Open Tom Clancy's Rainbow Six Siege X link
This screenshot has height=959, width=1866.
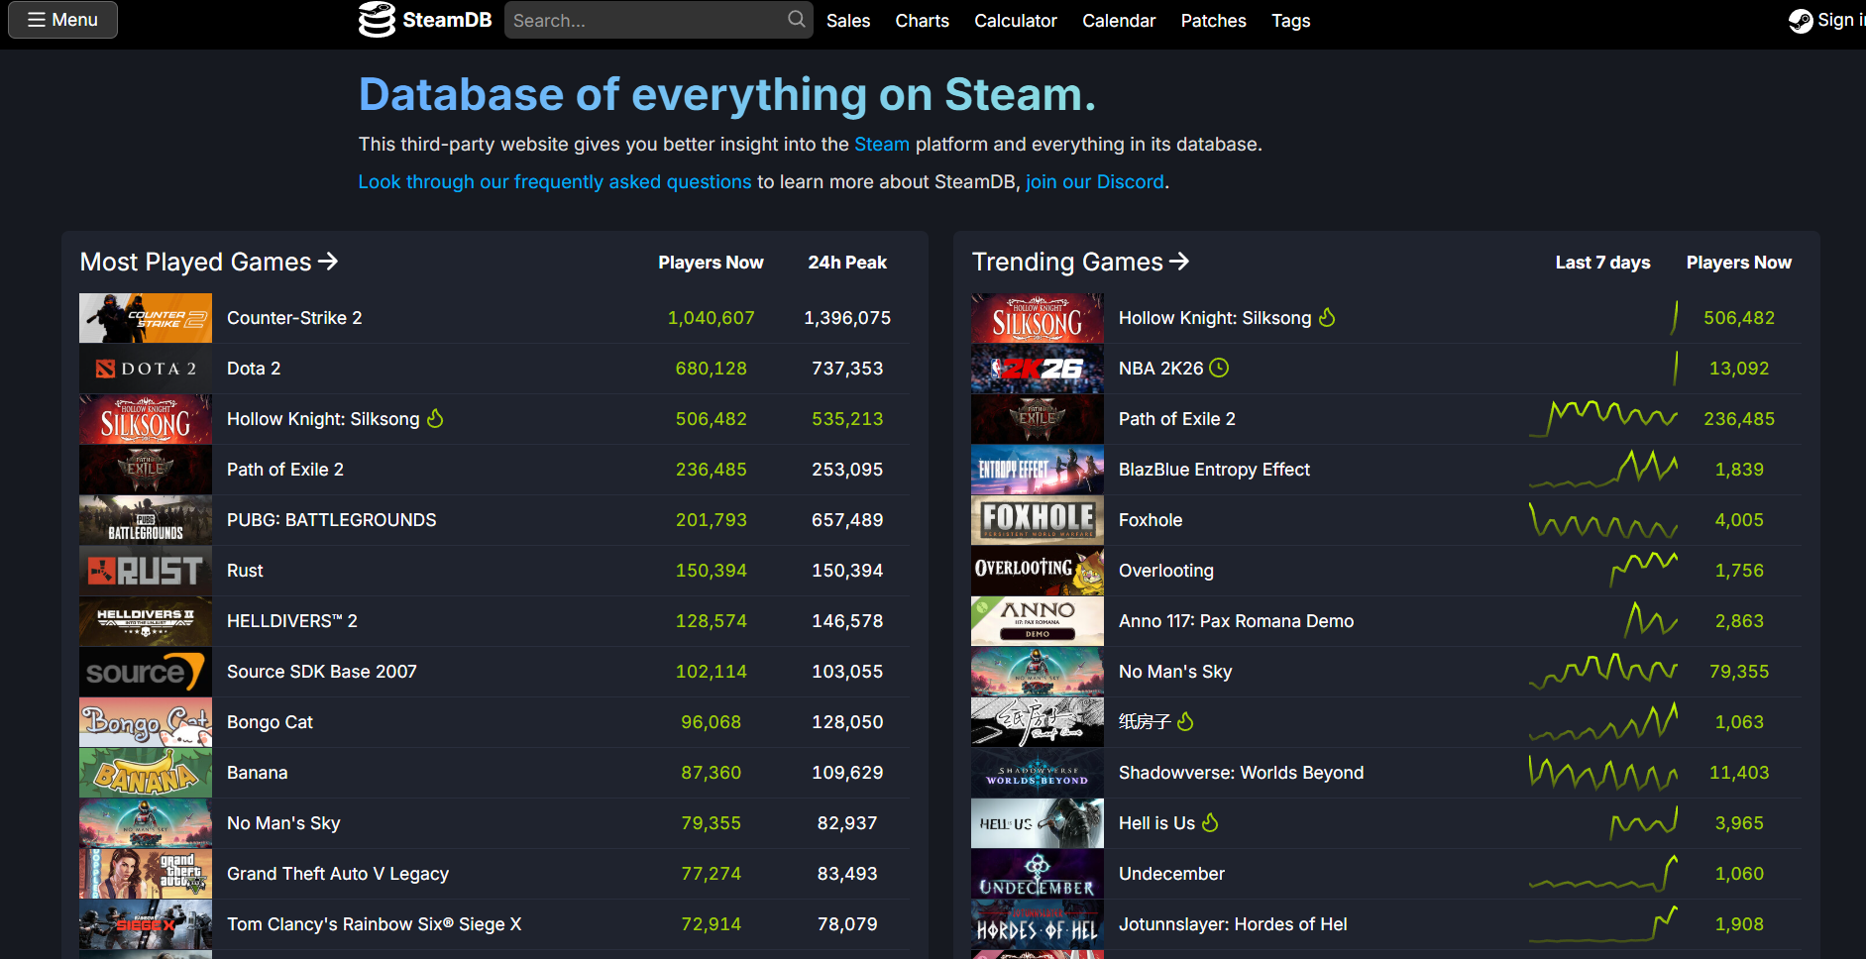pos(374,924)
